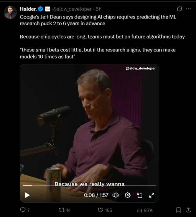Play the Jeff Dean video
The height and width of the screenshot is (217, 196).
pos(27,195)
